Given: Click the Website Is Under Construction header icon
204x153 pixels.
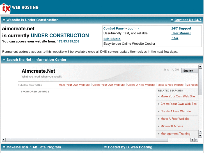Looking at the screenshot, I should point(4,20).
